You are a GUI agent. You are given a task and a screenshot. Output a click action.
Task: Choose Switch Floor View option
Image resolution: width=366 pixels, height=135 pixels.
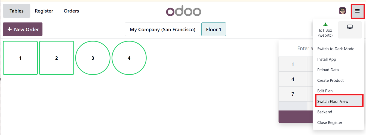333,101
